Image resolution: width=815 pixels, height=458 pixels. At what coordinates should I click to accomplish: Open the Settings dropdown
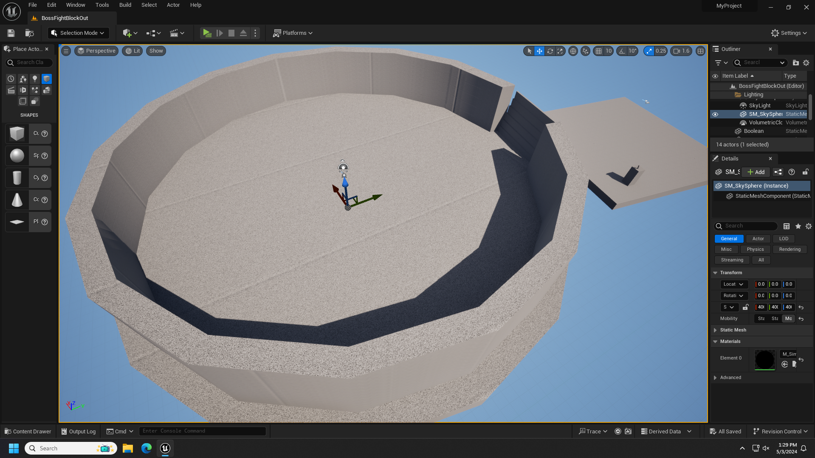[x=789, y=33]
